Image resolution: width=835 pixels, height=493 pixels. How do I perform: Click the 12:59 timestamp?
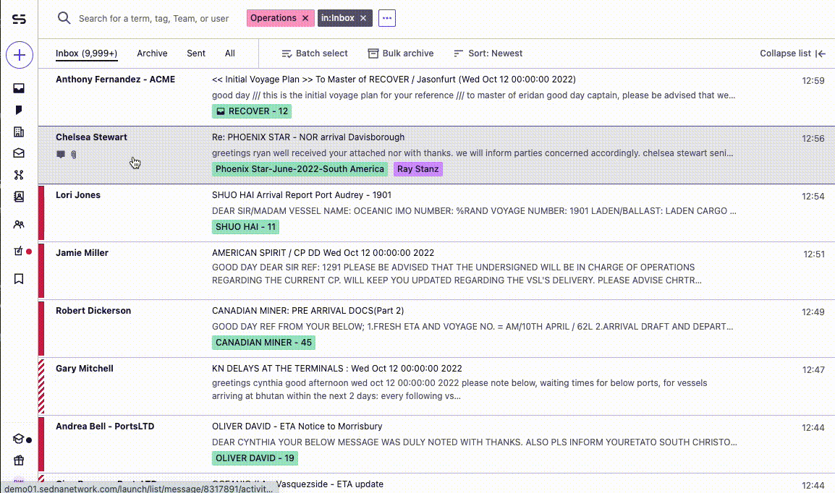click(813, 81)
